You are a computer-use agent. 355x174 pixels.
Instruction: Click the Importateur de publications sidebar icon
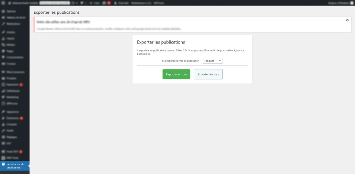(x=3, y=164)
